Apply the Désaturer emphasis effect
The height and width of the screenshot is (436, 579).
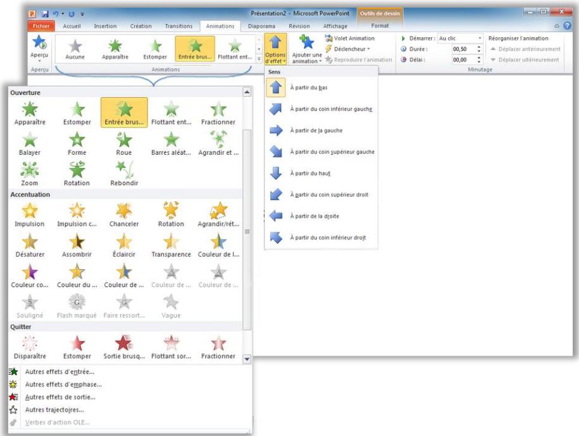click(x=30, y=245)
